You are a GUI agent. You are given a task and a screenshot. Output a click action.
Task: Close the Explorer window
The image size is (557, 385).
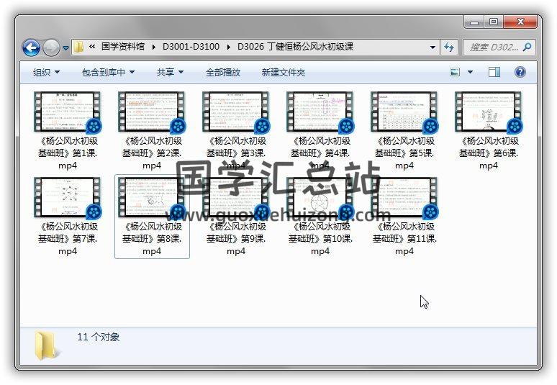point(520,22)
